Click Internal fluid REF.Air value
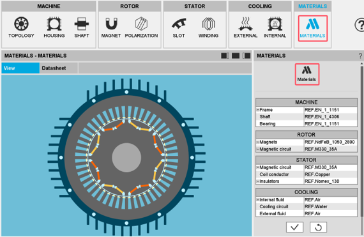 (331, 199)
